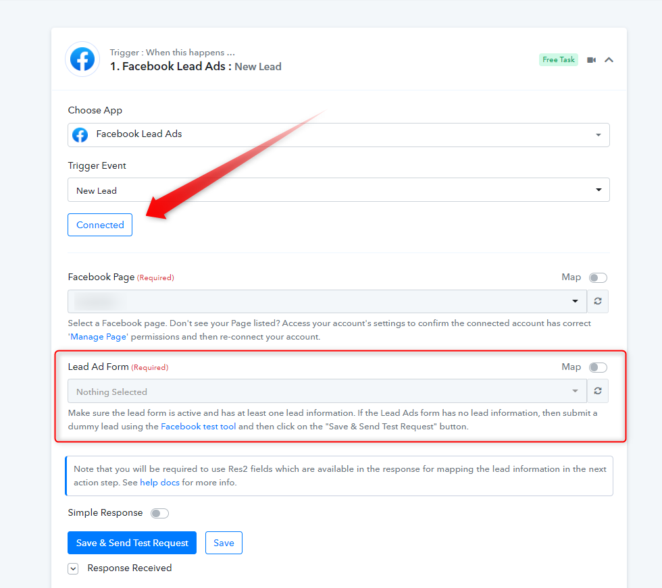
Task: Open the Choose App dropdown
Action: click(338, 135)
